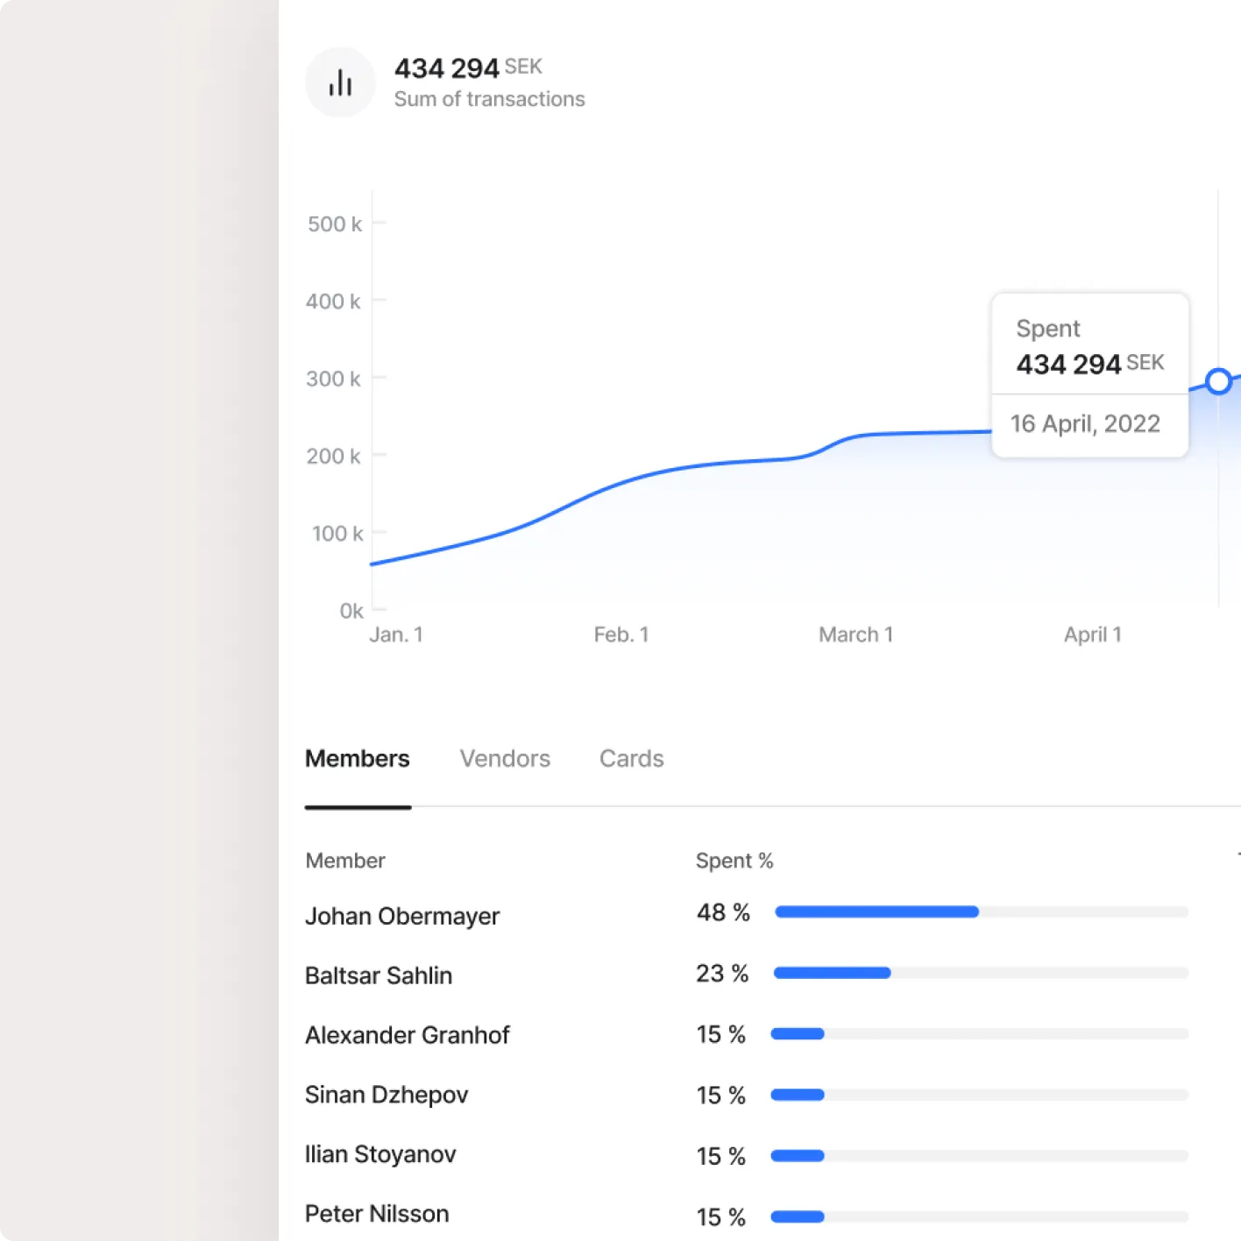The width and height of the screenshot is (1241, 1241).
Task: Click Johan Obermayer member row
Action: tap(402, 917)
